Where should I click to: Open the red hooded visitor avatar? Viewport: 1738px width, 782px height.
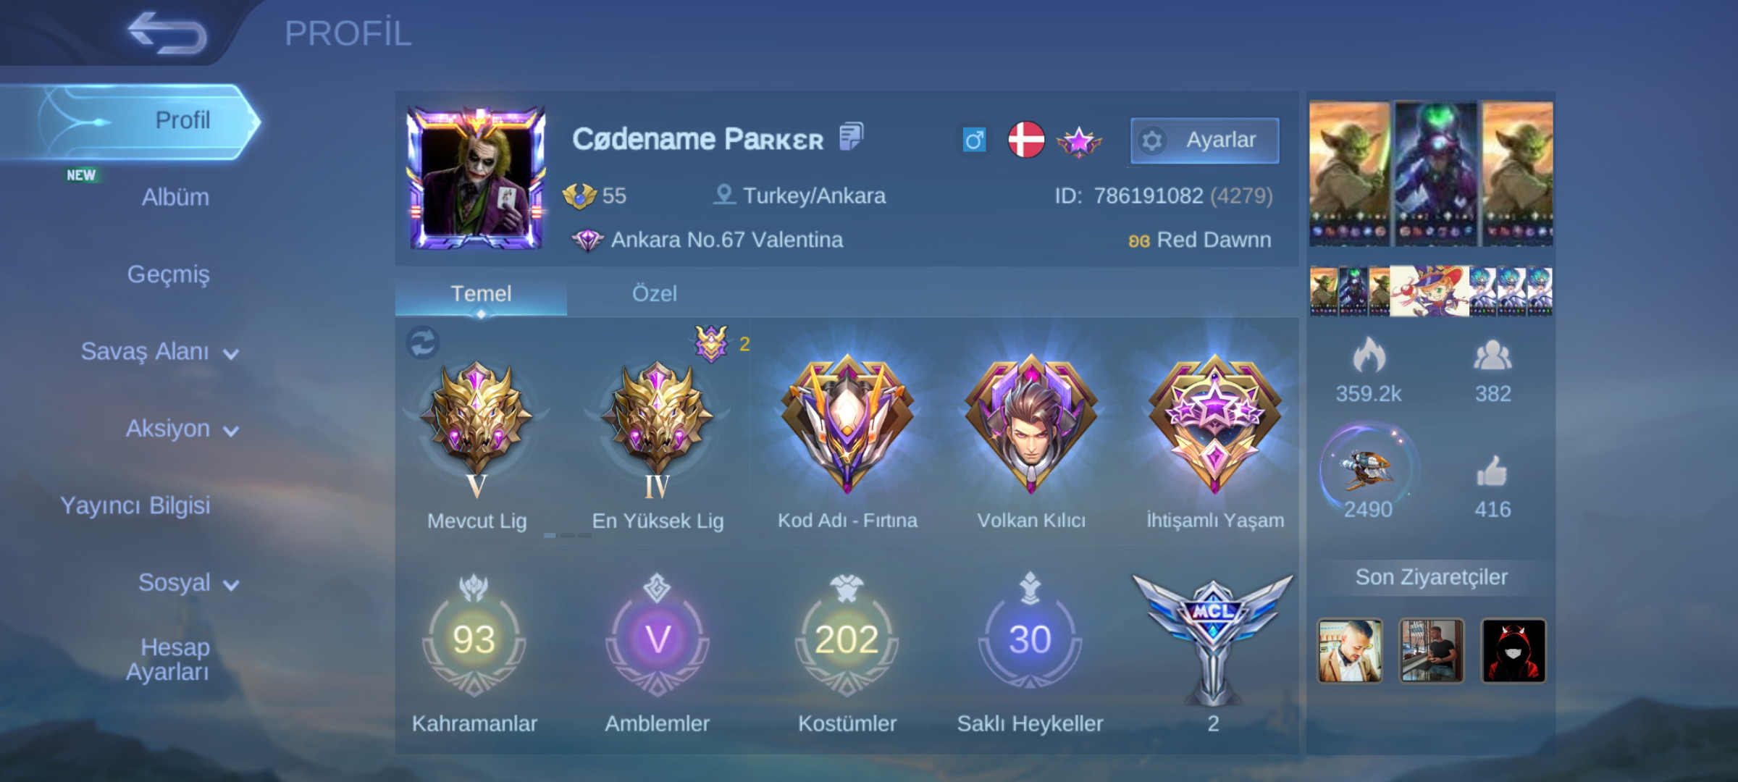coord(1513,650)
